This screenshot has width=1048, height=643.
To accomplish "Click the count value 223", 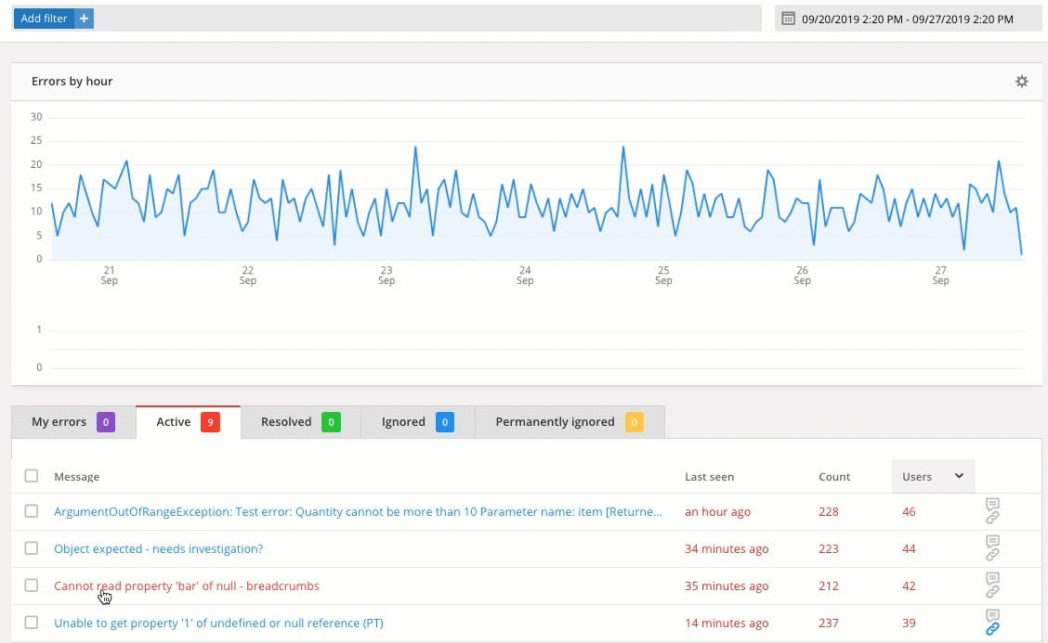I will (x=829, y=549).
